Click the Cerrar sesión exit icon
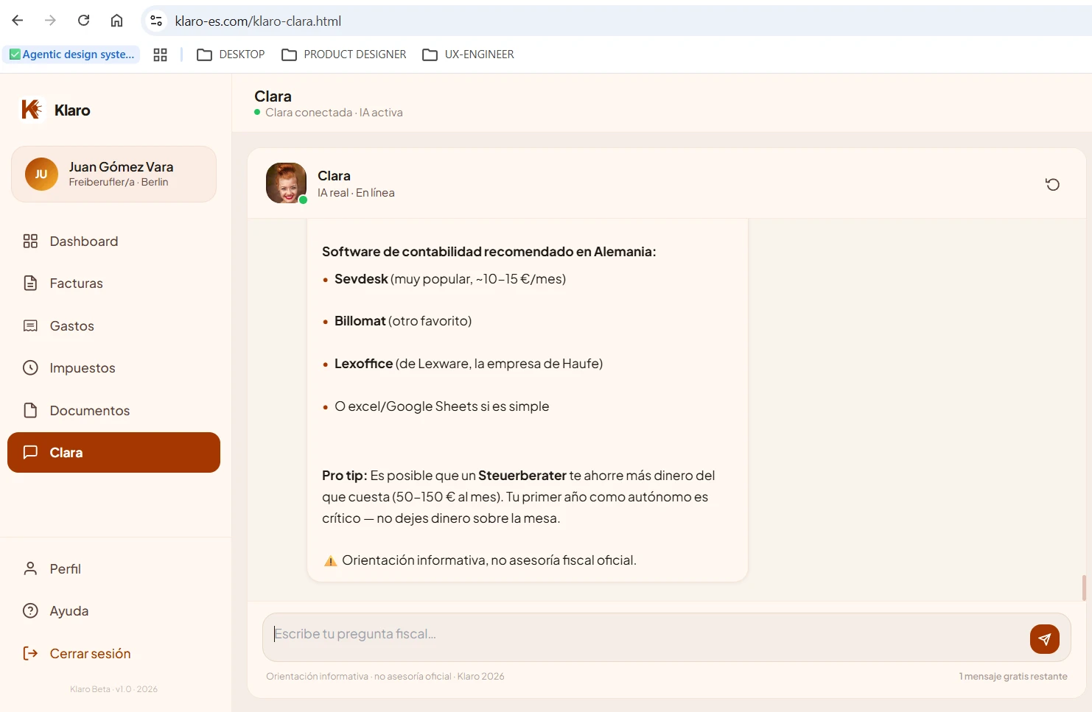1092x712 pixels. [x=30, y=653]
